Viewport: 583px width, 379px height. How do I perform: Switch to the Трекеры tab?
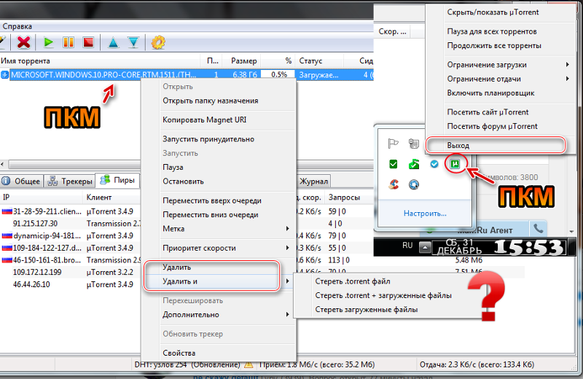[x=70, y=181]
